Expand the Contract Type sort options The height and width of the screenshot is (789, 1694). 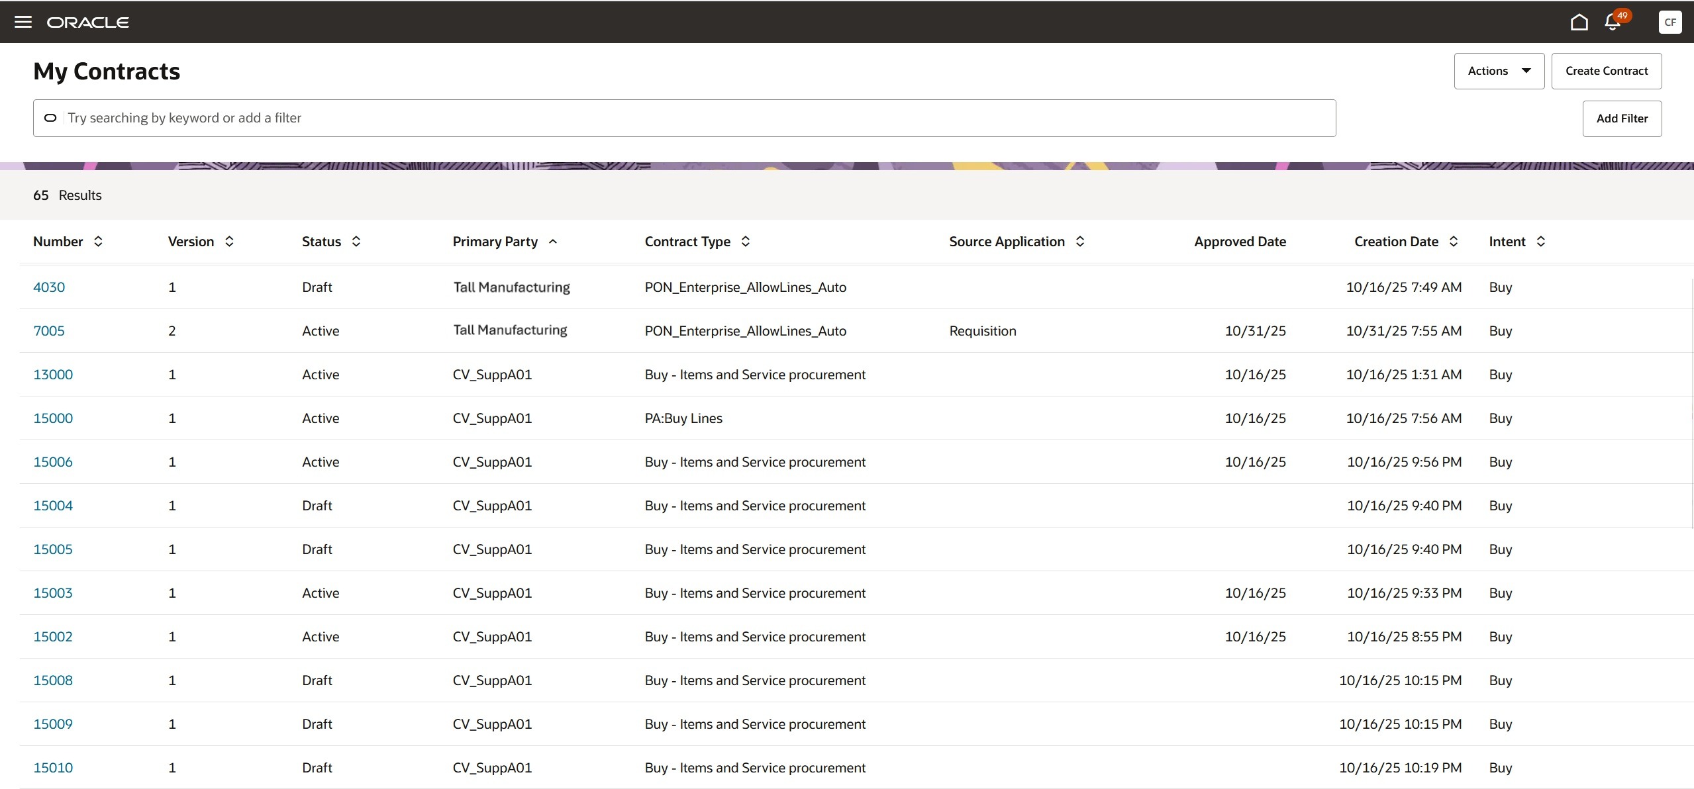click(746, 242)
